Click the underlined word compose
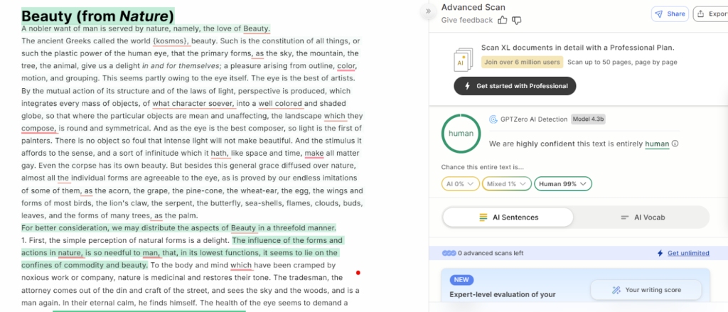728x312 pixels. click(39, 129)
